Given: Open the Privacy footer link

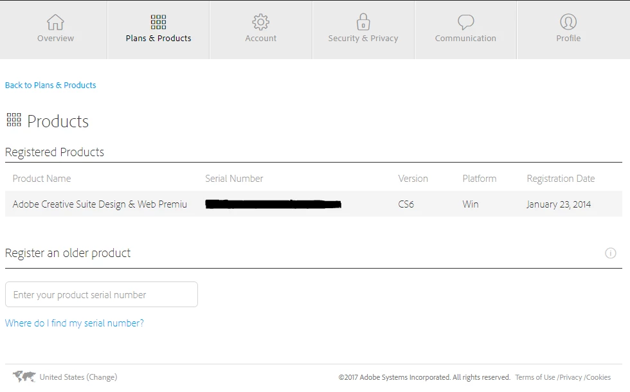Looking at the screenshot, I should [571, 377].
